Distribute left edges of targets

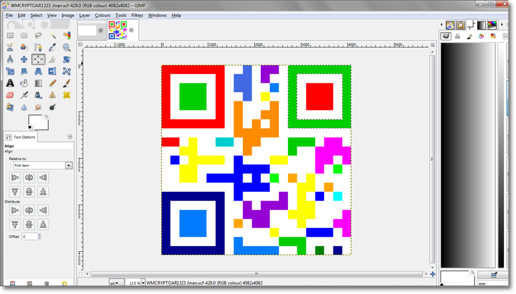[x=15, y=210]
